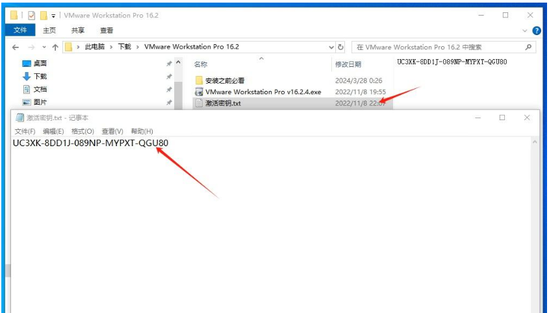This screenshot has width=549, height=313.
Task: Click the pin icon beside 文档
Action: 169,90
